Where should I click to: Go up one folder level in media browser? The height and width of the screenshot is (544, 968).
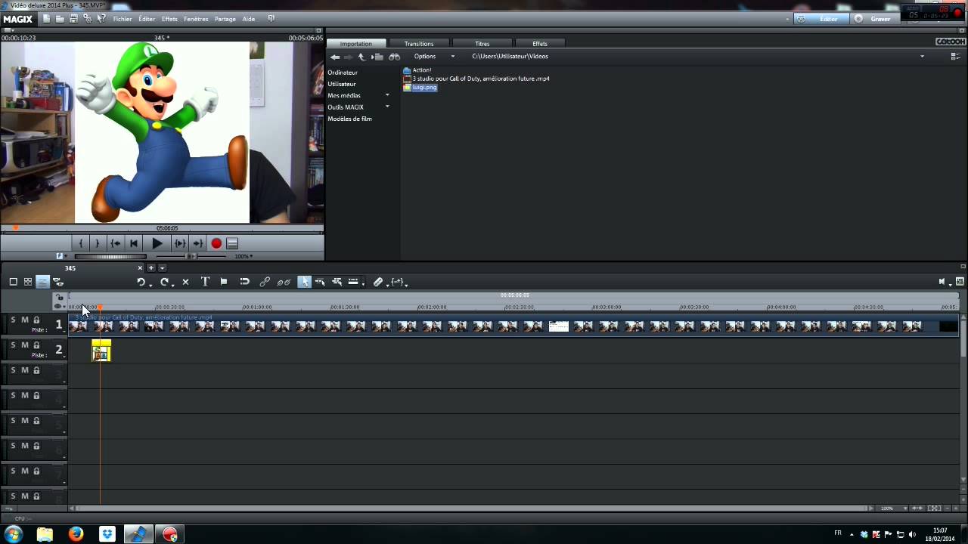[361, 57]
